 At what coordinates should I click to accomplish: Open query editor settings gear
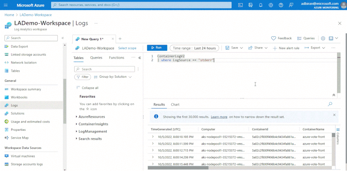[323, 38]
